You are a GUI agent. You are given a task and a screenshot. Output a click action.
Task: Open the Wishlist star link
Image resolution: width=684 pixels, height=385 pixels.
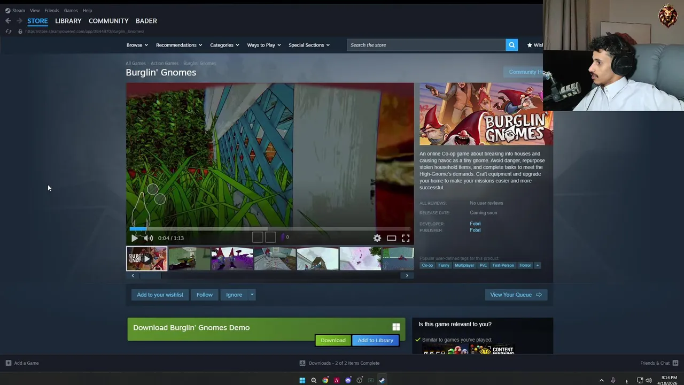[535, 45]
